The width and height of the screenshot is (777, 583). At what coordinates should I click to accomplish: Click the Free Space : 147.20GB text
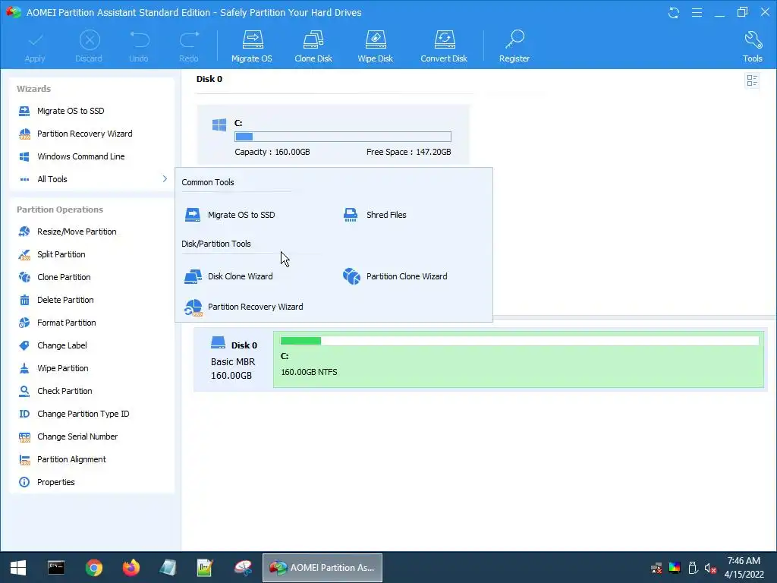click(409, 152)
